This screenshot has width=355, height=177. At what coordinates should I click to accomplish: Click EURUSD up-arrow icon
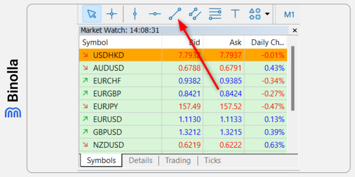[x=85, y=118]
